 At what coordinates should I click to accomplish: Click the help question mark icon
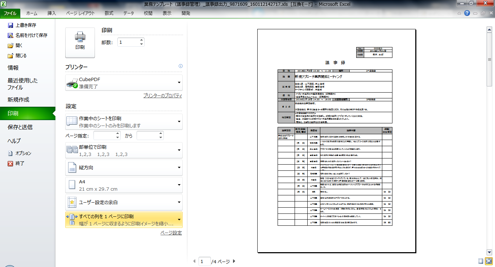pos(467,13)
